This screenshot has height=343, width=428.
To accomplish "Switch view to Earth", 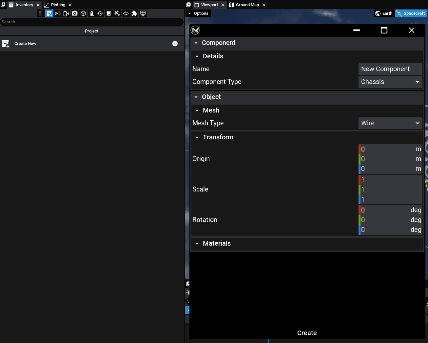I will [x=384, y=13].
